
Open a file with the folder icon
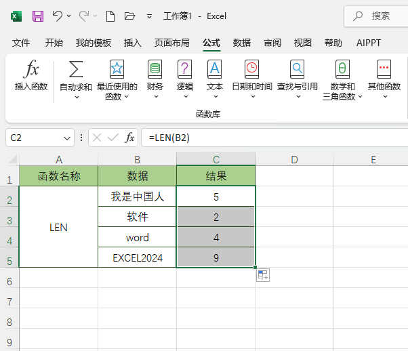pos(129,16)
